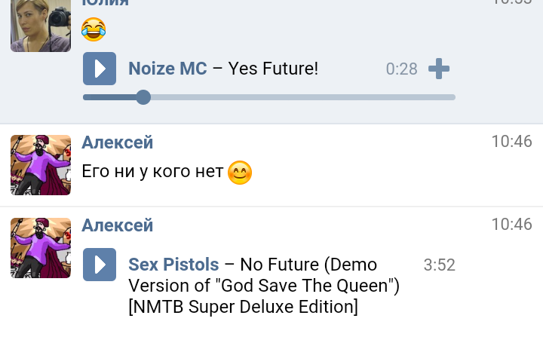Click the Алексей name above the Sex Pistols track
The width and height of the screenshot is (543, 349).
tap(118, 225)
